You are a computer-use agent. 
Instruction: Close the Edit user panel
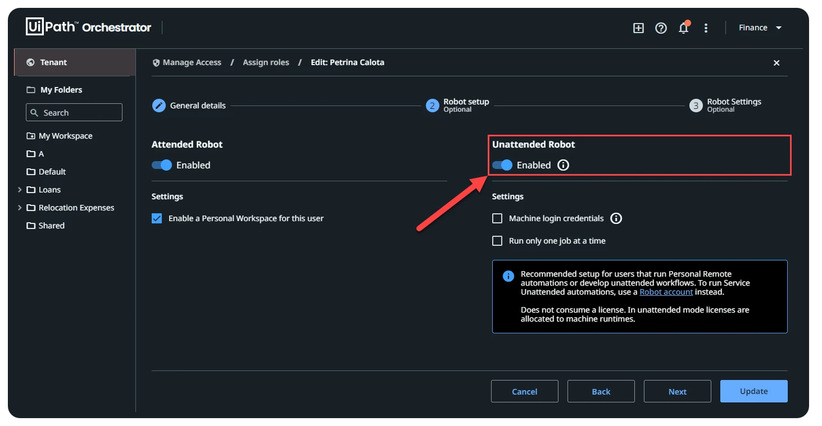[776, 63]
